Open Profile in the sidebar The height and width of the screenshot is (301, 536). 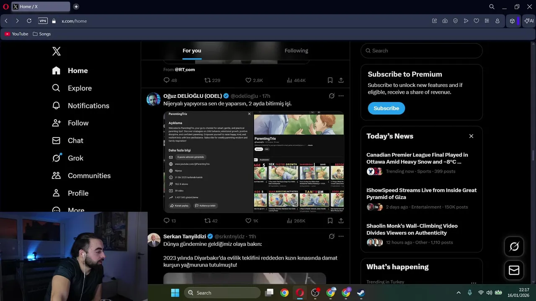pyautogui.click(x=70, y=193)
